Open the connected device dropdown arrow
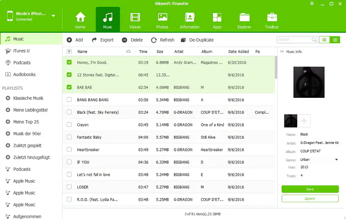This screenshot has width=346, height=219. [53, 16]
